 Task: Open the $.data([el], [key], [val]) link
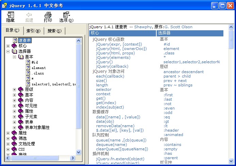(120, 130)
